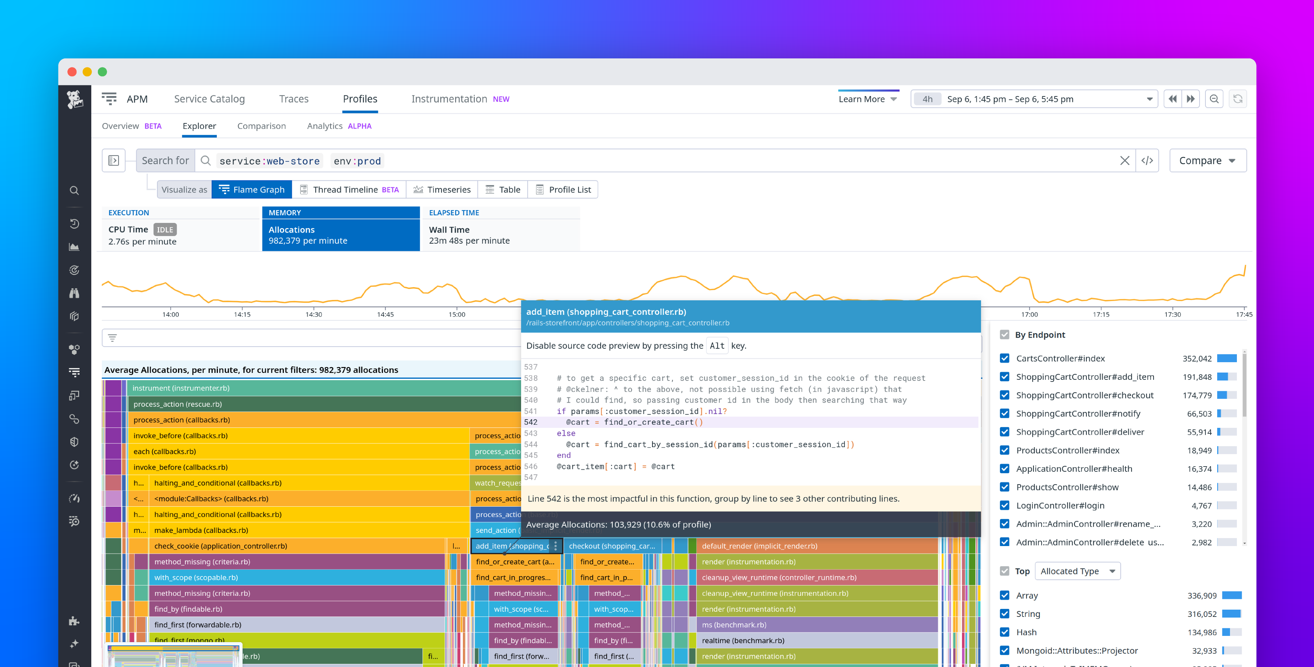The width and height of the screenshot is (1314, 667).
Task: Open the filter icon above the flame graph
Action: coord(112,338)
